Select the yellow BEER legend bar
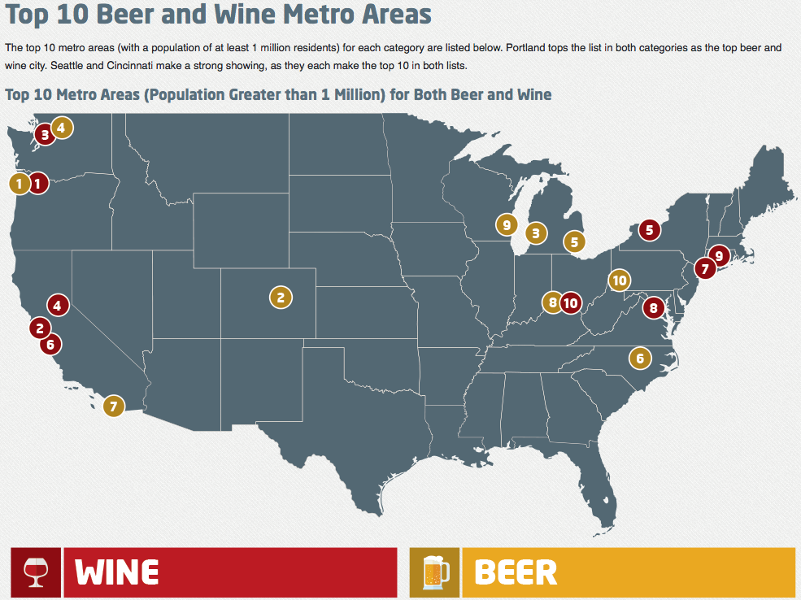The height and width of the screenshot is (600, 801). click(x=629, y=572)
